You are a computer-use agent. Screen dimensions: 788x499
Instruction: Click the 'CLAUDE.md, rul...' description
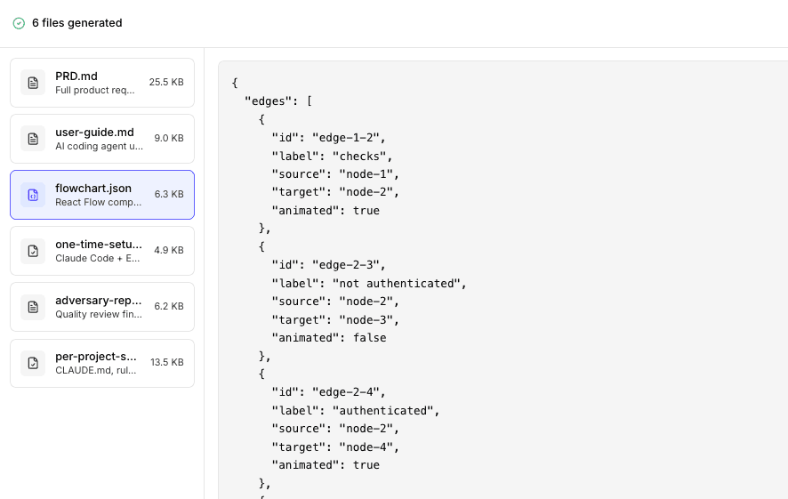point(95,370)
